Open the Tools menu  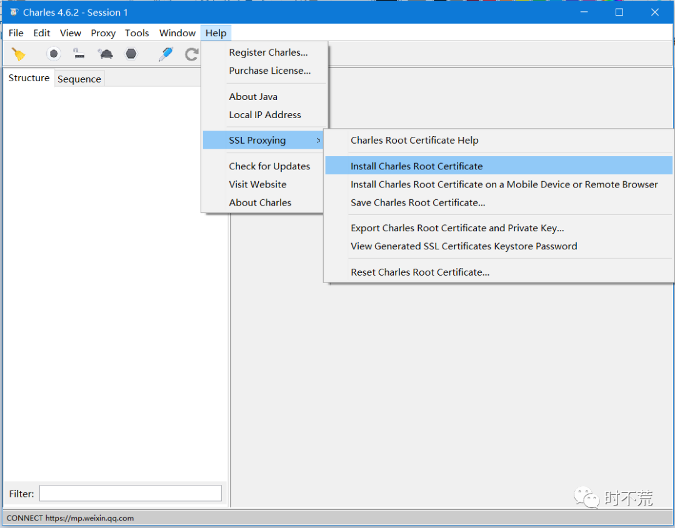(137, 33)
